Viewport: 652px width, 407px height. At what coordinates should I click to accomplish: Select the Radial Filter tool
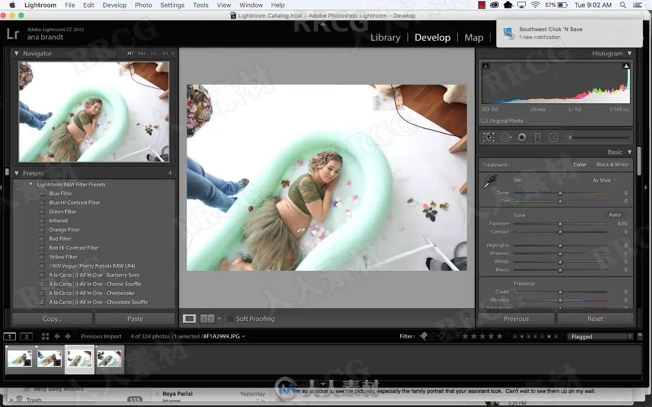pos(554,137)
